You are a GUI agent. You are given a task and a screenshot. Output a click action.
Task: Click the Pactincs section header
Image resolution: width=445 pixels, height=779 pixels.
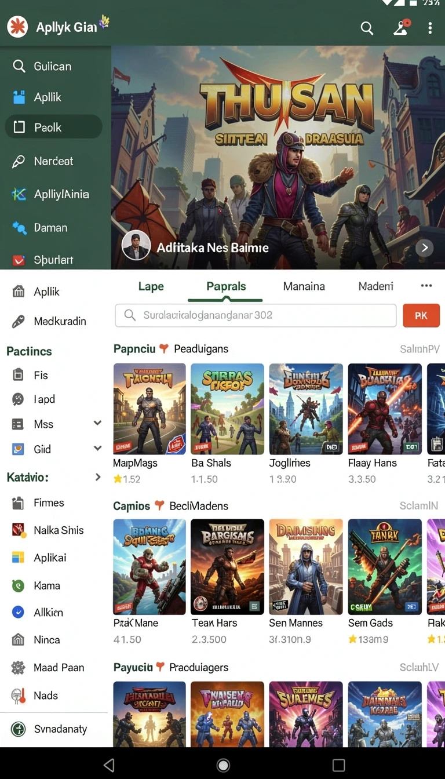pos(29,351)
